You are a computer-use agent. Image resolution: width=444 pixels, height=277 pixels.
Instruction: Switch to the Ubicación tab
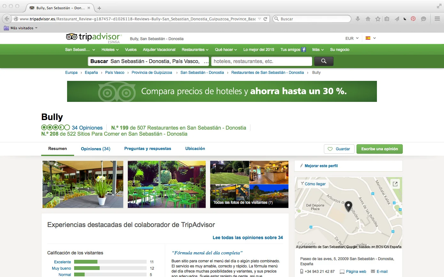point(195,149)
